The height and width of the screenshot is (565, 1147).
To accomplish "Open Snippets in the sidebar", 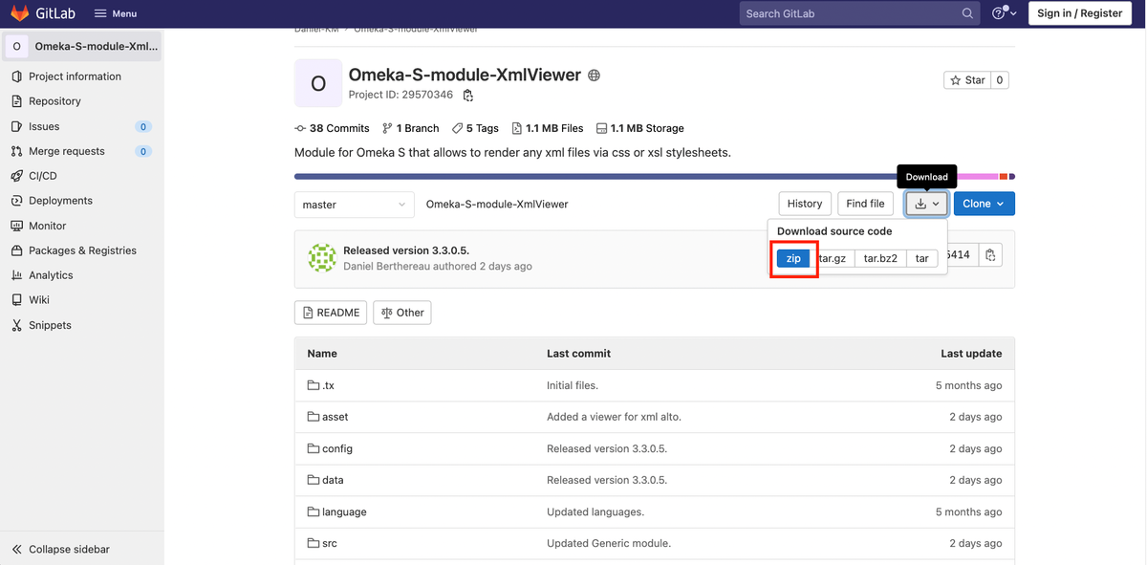I will tap(50, 325).
